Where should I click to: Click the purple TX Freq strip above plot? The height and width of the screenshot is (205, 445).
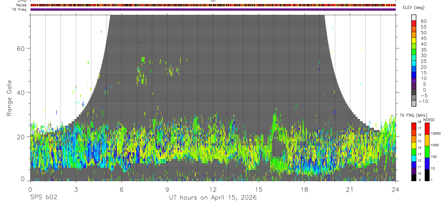coord(213,9)
